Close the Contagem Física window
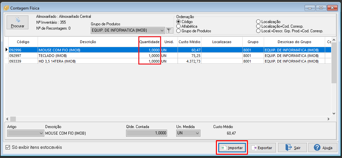342x158 pixels. (332, 8)
